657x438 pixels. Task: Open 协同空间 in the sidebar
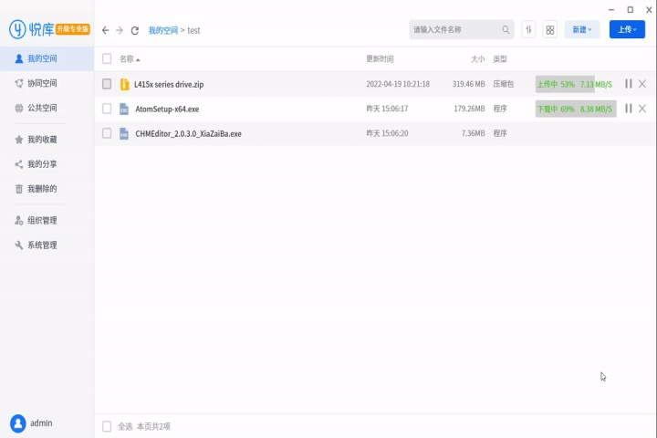41,83
